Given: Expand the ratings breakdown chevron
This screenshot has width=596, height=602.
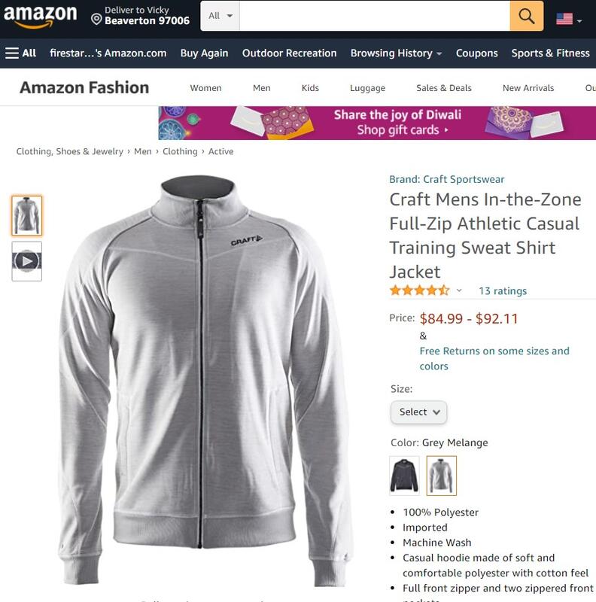Looking at the screenshot, I should (459, 290).
